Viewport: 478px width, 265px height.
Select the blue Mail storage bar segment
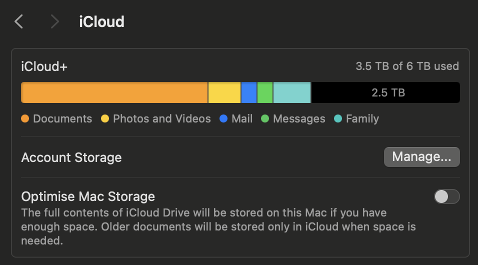(x=248, y=92)
